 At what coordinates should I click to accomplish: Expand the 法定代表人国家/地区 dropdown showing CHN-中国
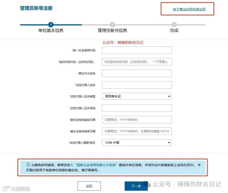point(137,143)
